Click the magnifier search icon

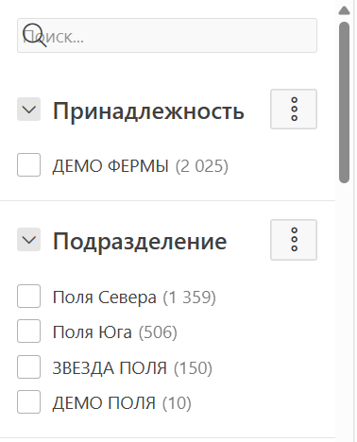click(x=34, y=35)
